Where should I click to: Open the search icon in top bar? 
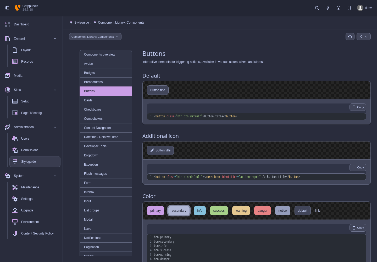coord(317,8)
